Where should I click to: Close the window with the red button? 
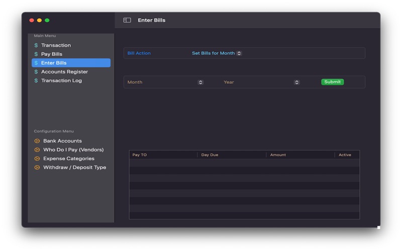32,20
